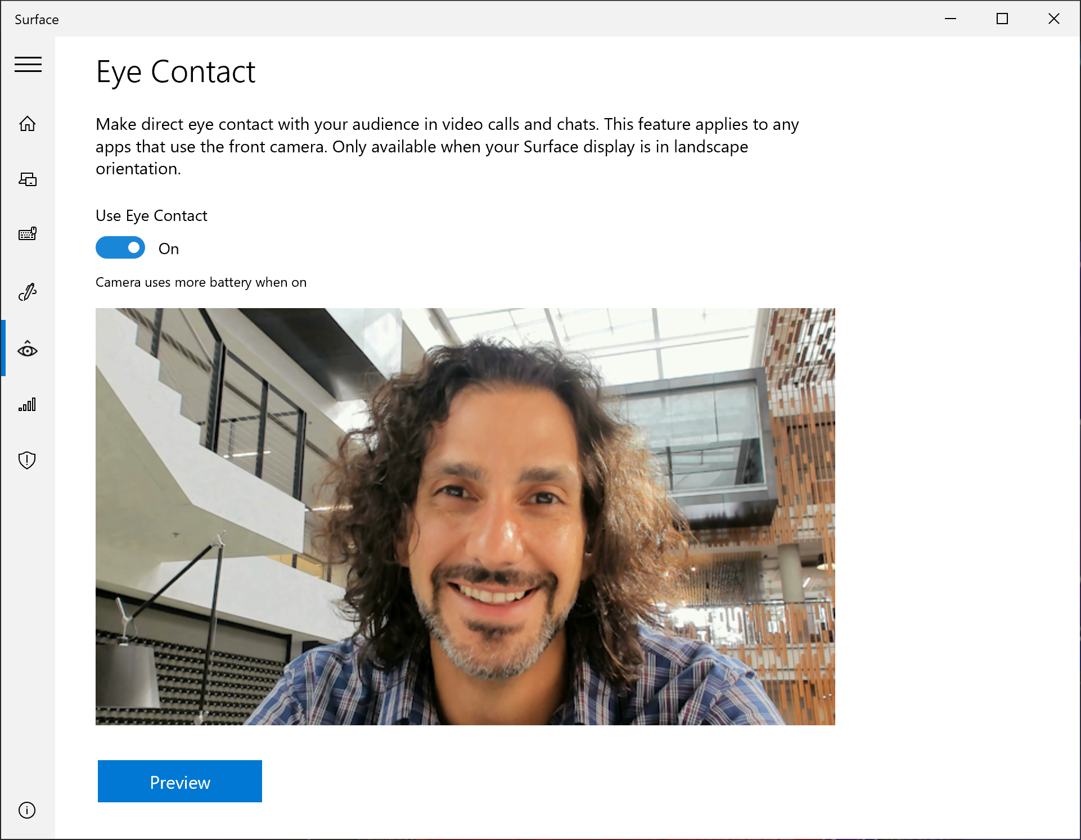Open the devices and accessories icon
Screen dimensions: 1081x840
pos(28,179)
